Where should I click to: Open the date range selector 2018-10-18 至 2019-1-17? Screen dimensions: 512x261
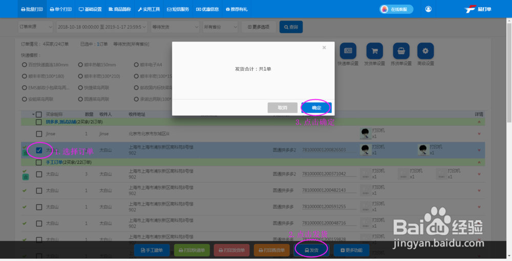[x=102, y=27]
